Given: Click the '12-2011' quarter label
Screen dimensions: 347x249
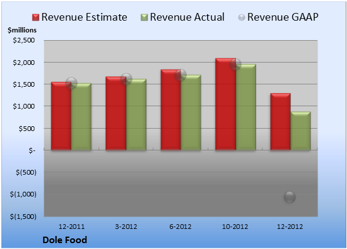Looking at the screenshot, I should click(71, 227).
